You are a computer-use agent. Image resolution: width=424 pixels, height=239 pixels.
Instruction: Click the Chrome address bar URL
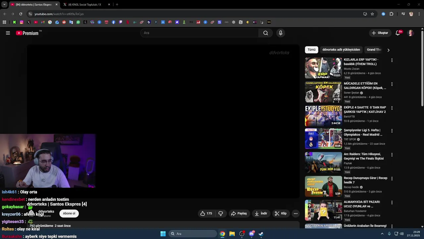click(59, 14)
